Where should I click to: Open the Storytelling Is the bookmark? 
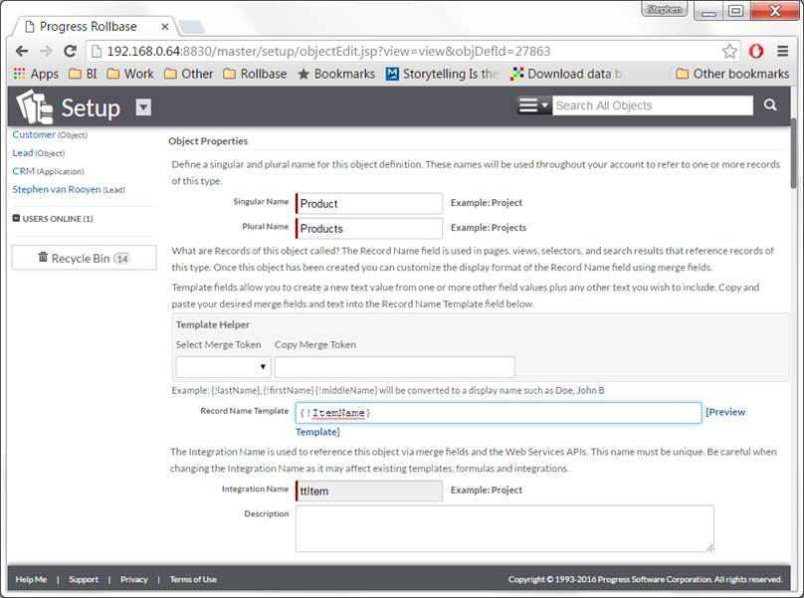(442, 74)
